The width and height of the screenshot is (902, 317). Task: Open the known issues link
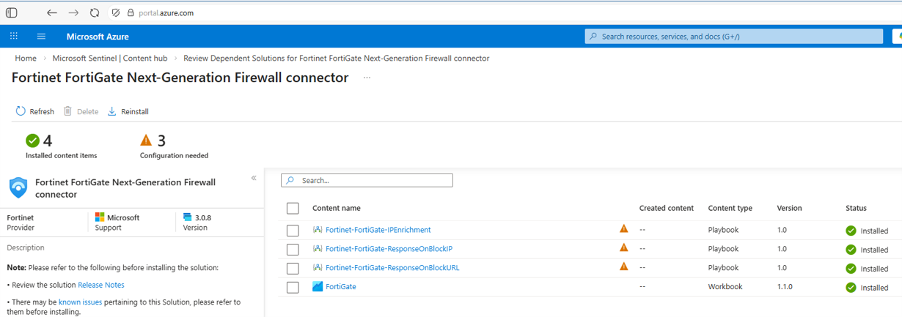click(x=80, y=302)
